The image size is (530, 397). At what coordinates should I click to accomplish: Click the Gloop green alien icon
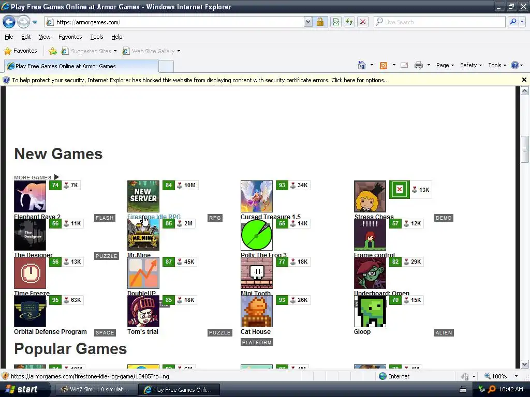pos(370,311)
